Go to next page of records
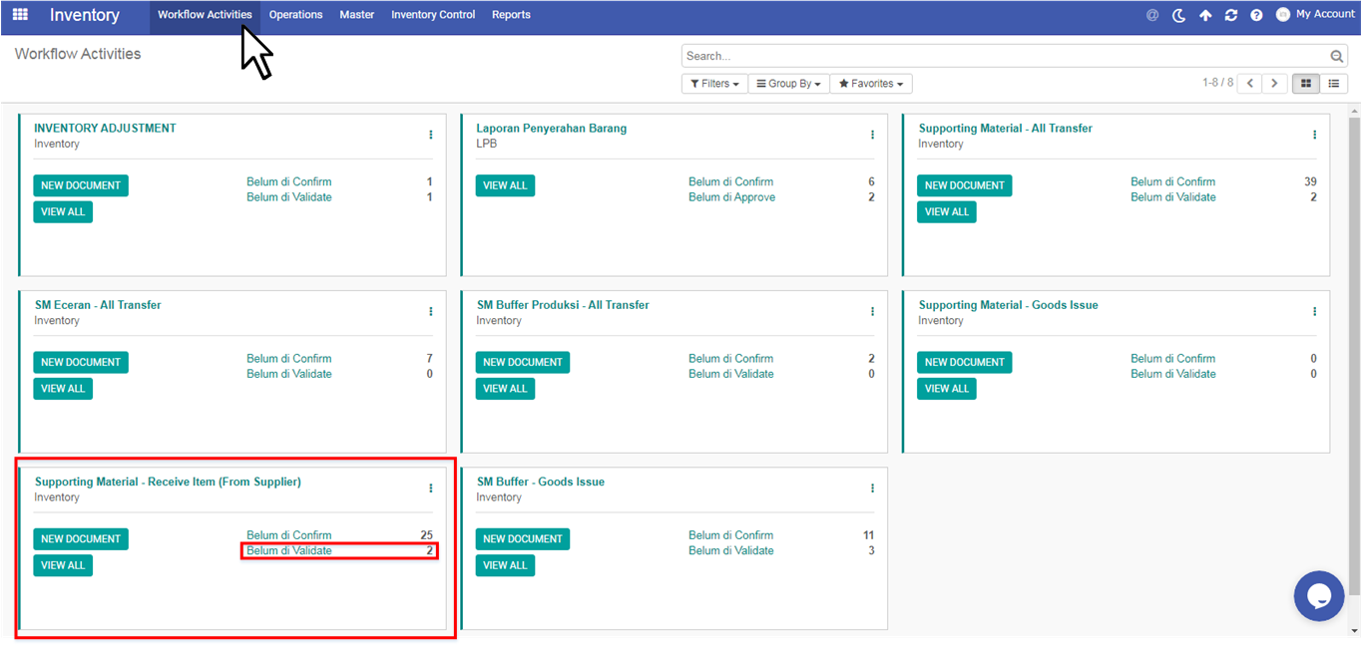1362x646 pixels. 1274,84
